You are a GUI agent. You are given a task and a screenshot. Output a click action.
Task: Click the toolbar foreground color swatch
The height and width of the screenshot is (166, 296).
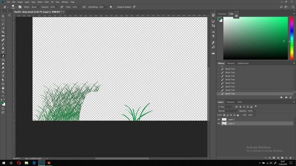(x=2, y=102)
